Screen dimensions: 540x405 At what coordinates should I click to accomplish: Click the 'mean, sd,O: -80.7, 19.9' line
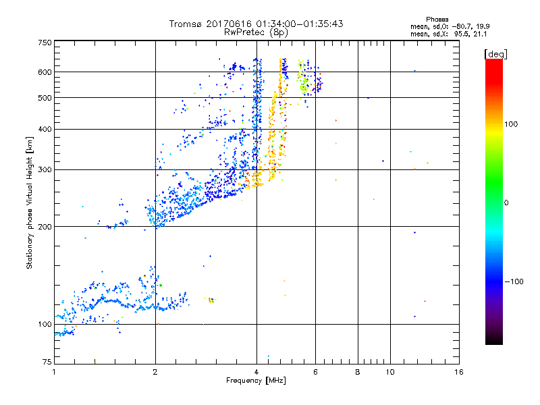[450, 26]
